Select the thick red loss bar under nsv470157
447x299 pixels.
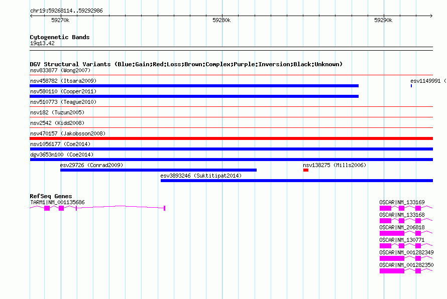[232, 138]
